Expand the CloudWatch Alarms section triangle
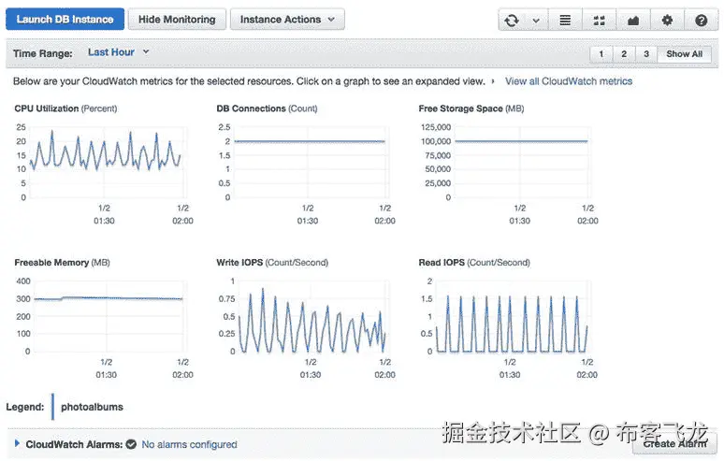This screenshot has width=724, height=461. click(x=17, y=443)
